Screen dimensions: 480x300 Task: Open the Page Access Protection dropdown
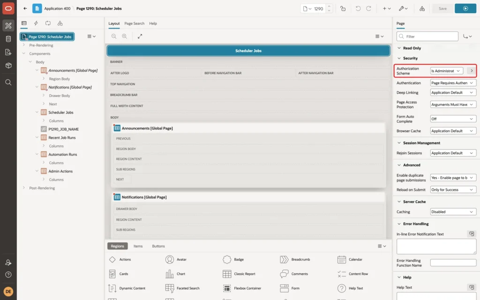pos(453,105)
